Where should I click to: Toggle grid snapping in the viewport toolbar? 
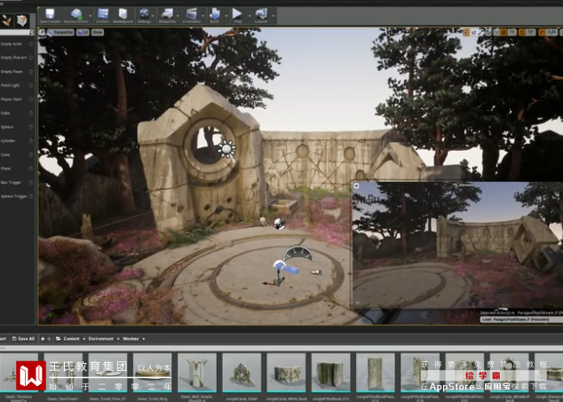pyautogui.click(x=504, y=32)
